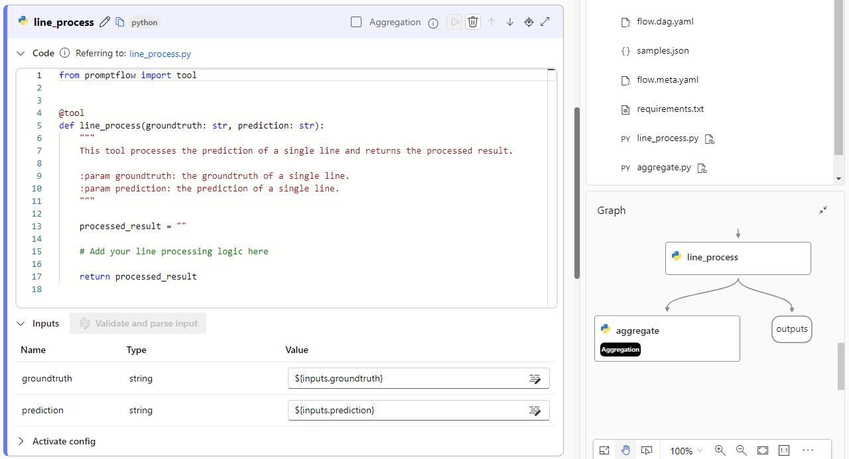
Task: Click the Graph panel title
Action: [x=612, y=211]
